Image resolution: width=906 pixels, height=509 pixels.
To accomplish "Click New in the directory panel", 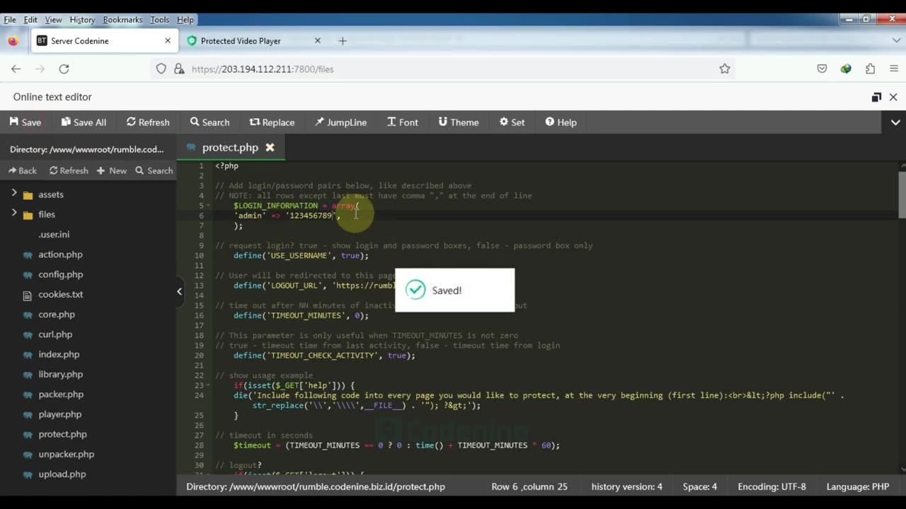I will 112,170.
